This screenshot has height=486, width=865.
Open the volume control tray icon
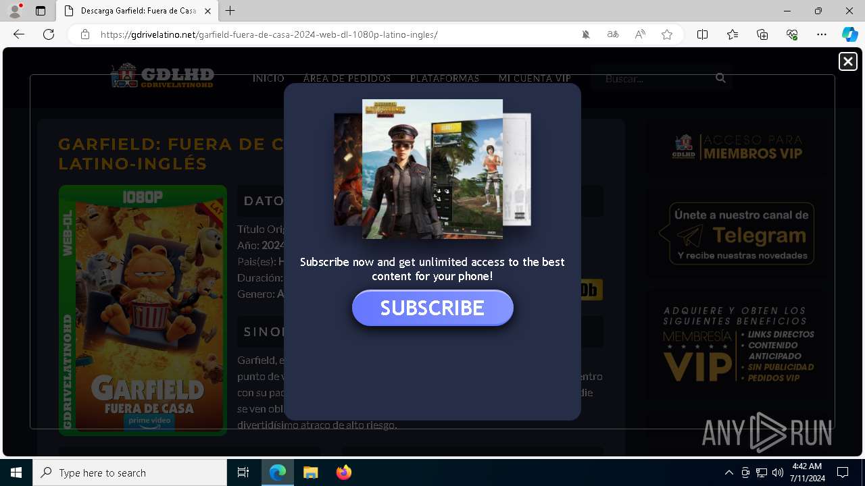point(778,473)
